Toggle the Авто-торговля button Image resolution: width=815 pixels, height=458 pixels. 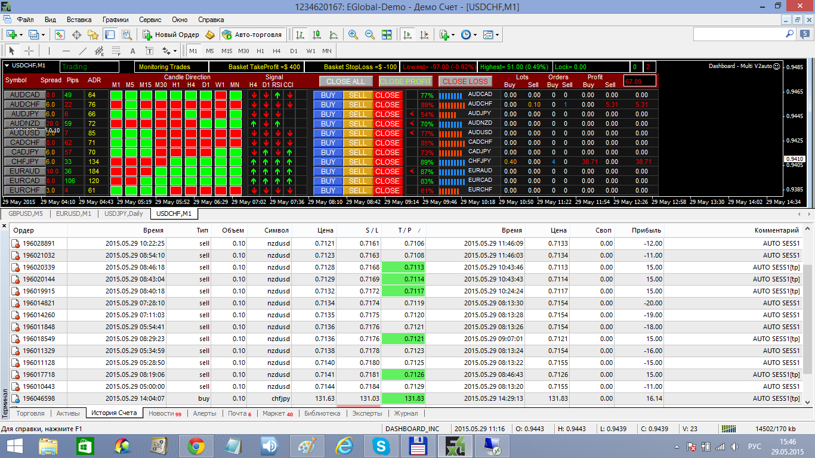[x=252, y=35]
